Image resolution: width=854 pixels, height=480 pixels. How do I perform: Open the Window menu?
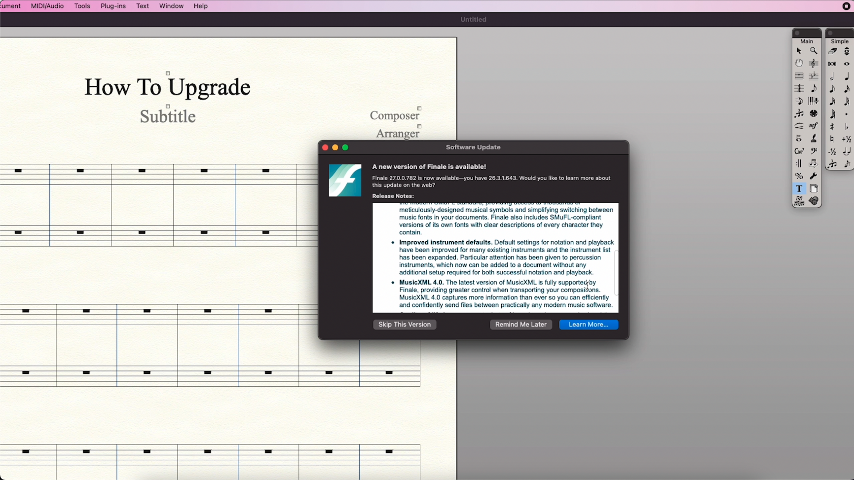171,6
